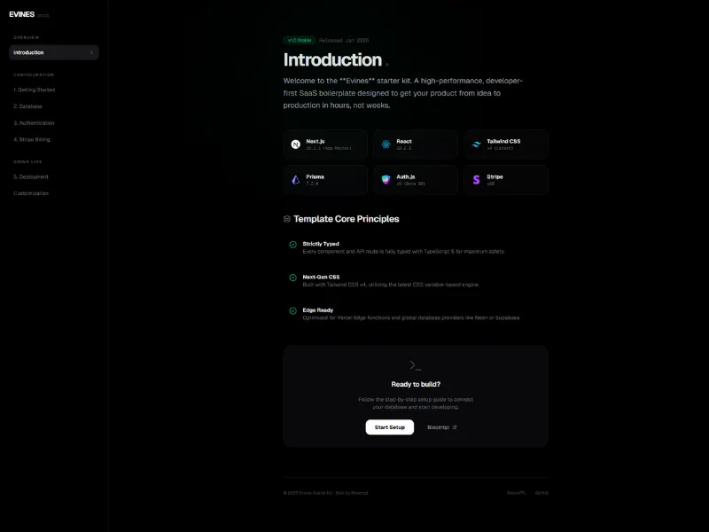
Task: Click the Tailwind CSS wave icon
Action: tap(476, 145)
